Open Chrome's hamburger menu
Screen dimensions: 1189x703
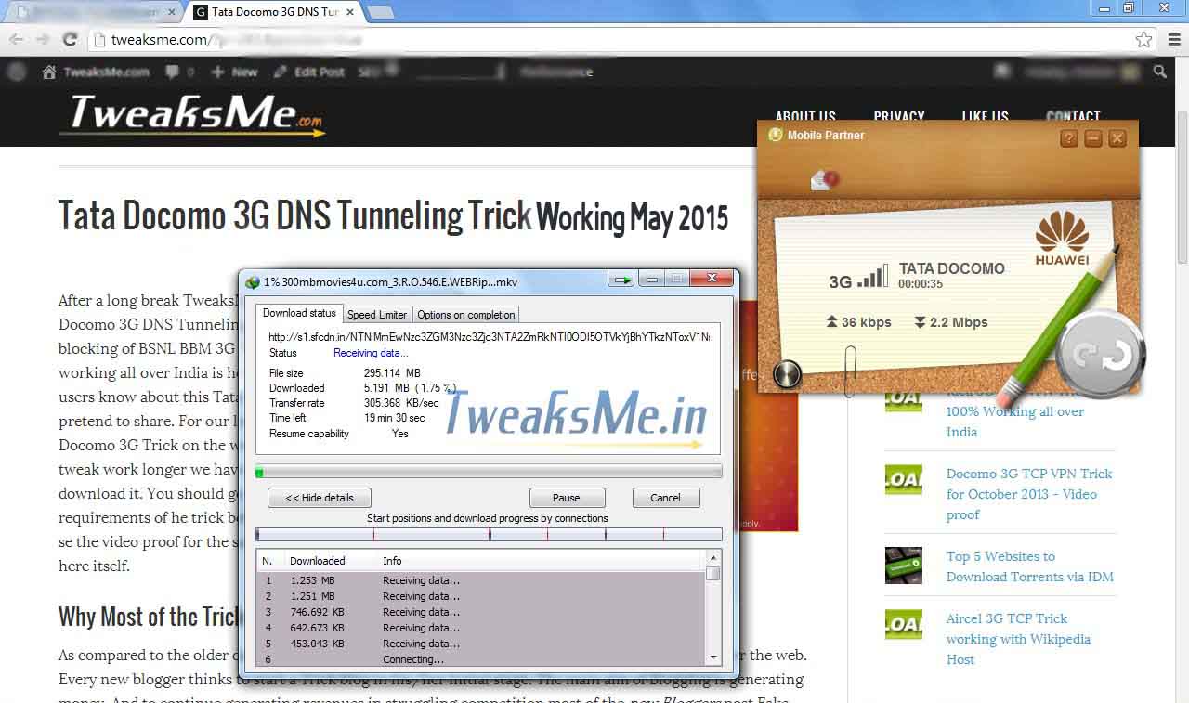click(x=1175, y=39)
